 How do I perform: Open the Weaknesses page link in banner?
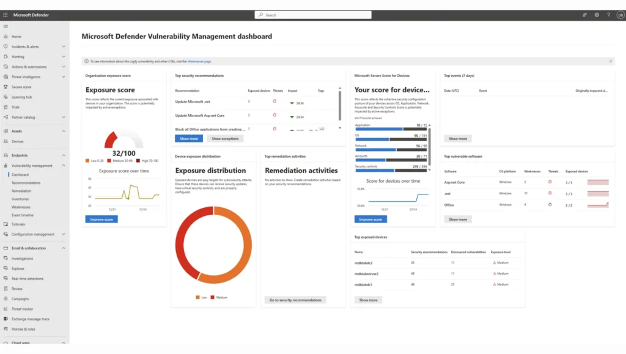click(199, 62)
